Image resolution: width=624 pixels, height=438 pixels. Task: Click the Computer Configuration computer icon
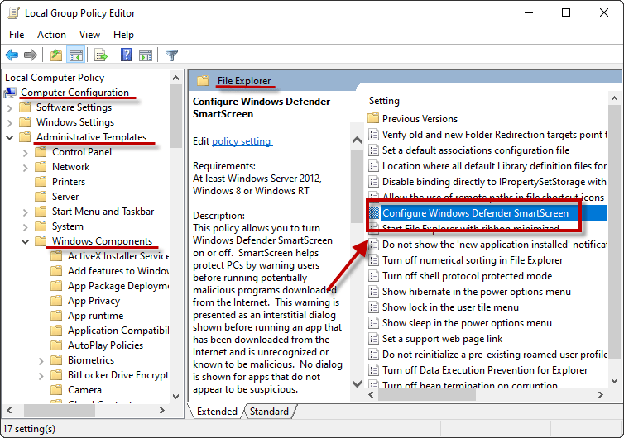11,93
